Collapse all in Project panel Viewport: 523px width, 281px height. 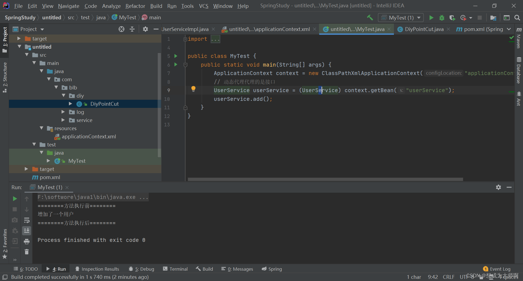132,29
